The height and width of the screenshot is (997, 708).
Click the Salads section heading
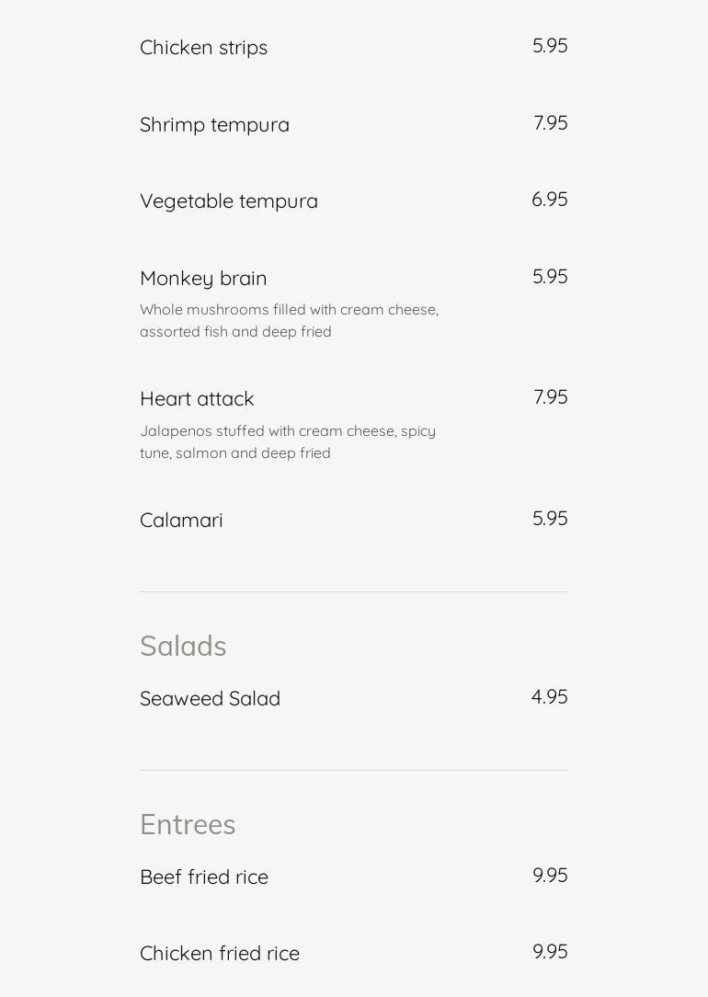183,646
